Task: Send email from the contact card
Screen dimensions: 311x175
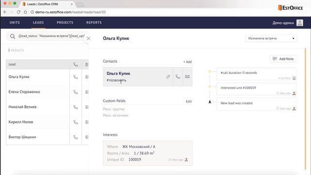Action: (x=187, y=77)
